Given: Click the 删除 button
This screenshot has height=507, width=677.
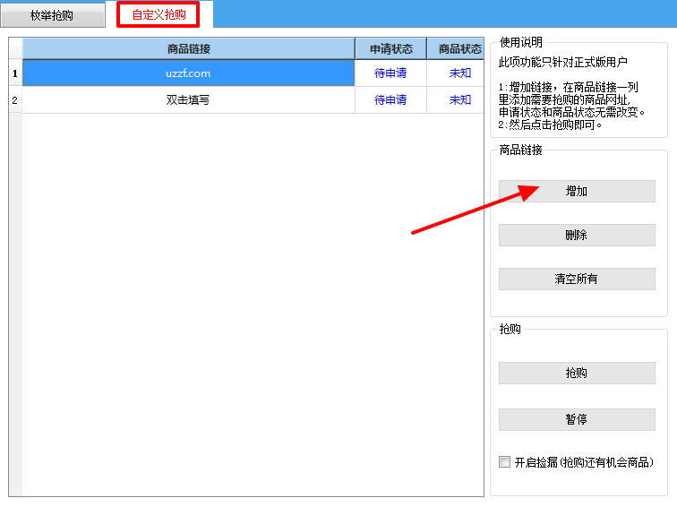Looking at the screenshot, I should [x=577, y=235].
